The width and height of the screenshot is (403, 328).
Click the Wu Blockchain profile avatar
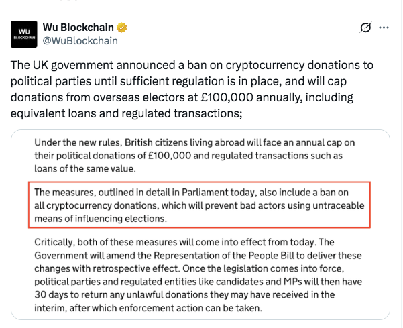[24, 34]
